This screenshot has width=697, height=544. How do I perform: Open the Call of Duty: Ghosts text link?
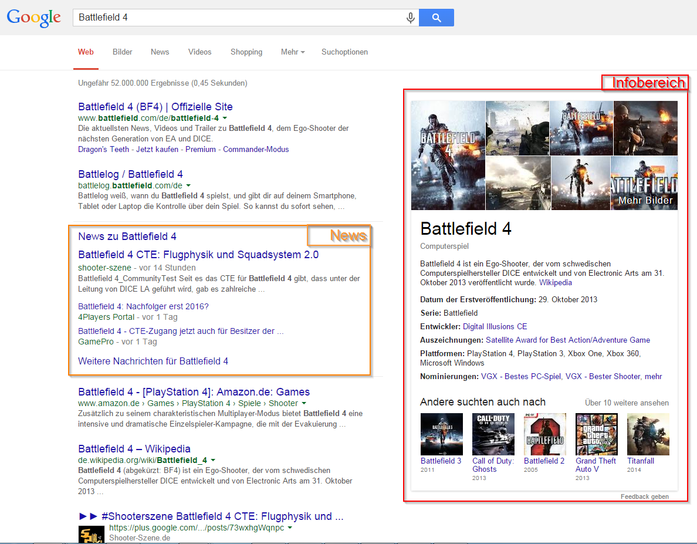pyautogui.click(x=493, y=465)
